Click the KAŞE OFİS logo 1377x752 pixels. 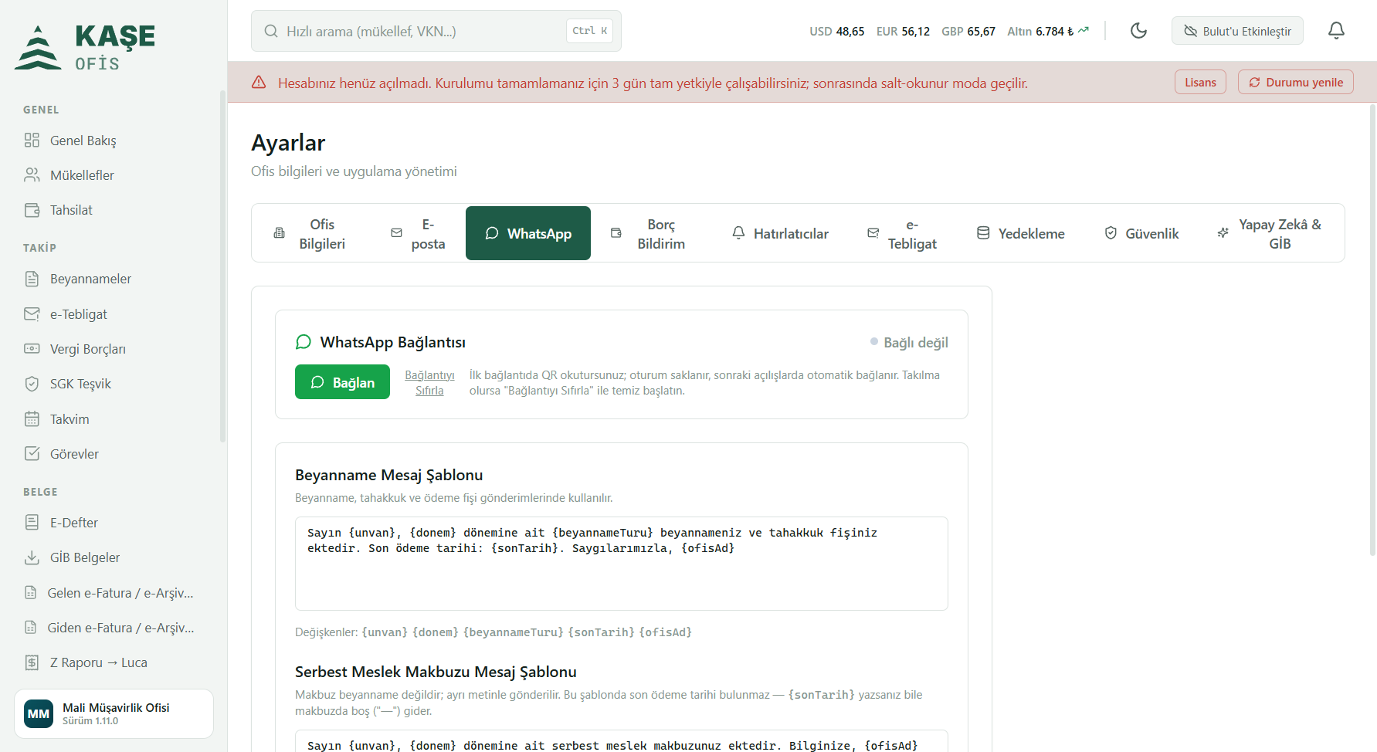85,47
